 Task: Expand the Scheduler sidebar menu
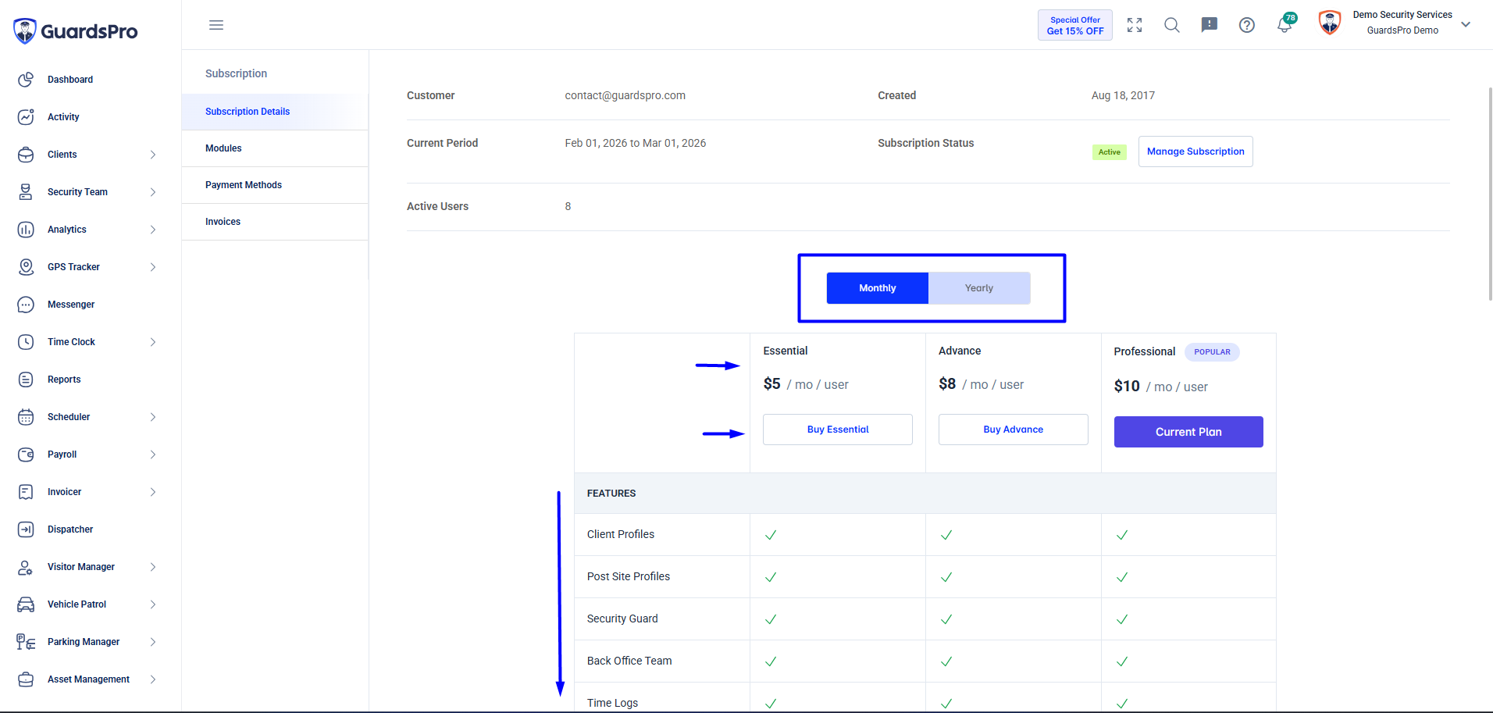87,417
